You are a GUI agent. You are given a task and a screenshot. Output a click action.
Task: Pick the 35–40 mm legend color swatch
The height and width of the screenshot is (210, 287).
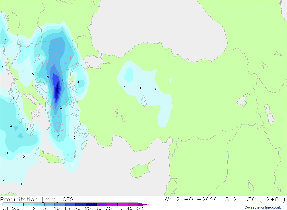[112, 204]
